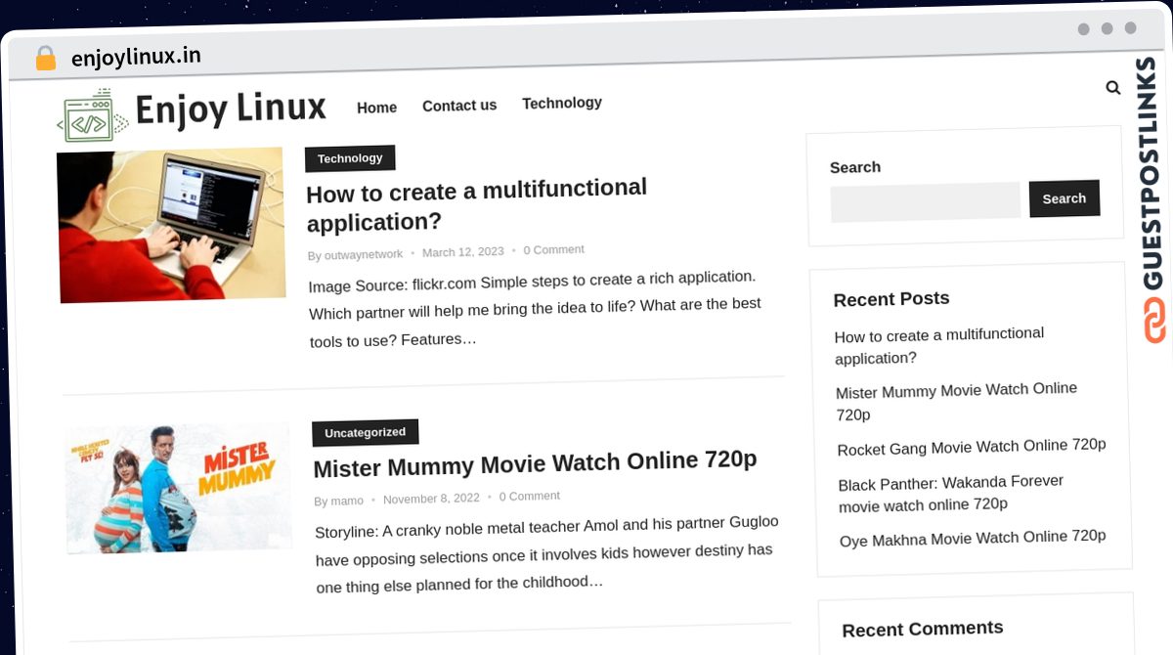Screen dimensions: 1173x655
Task: Click the 'Recent Comments' widget heading
Action: click(x=923, y=629)
